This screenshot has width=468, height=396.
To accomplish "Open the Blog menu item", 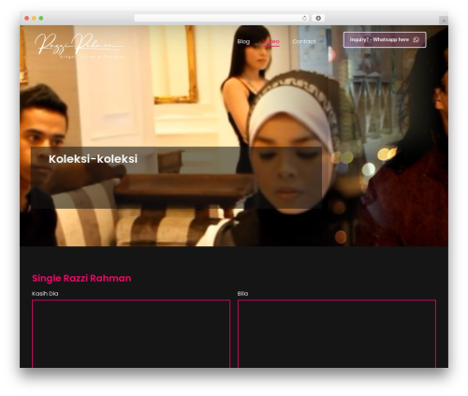I will pos(243,41).
